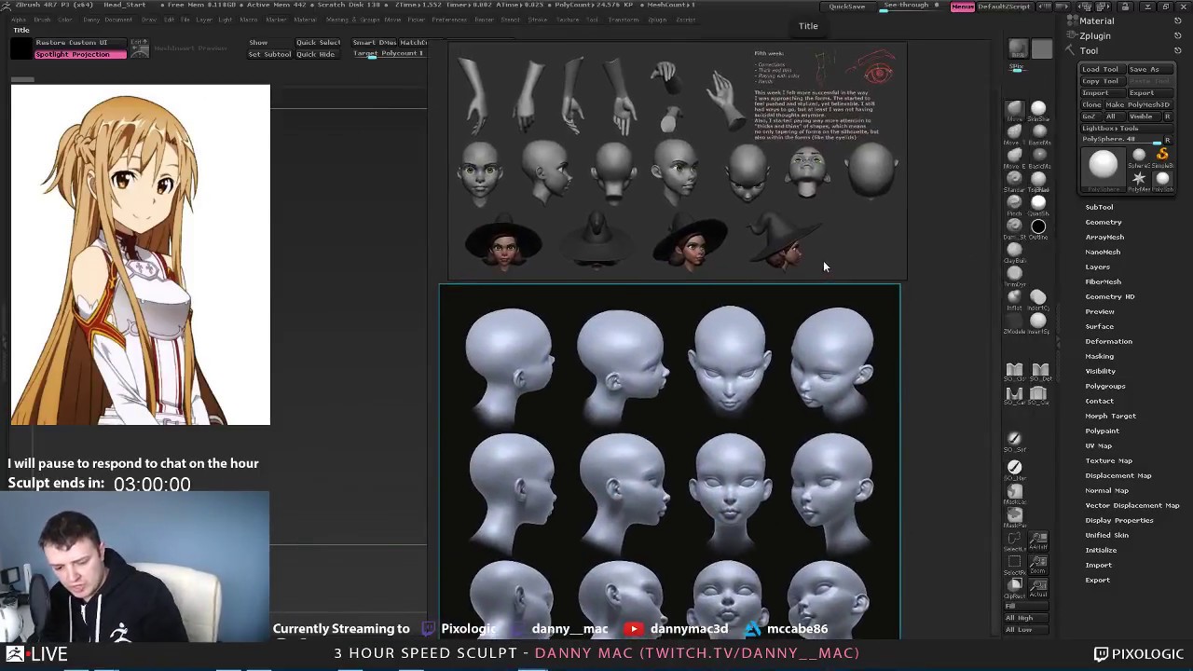Open the Preferences menu
The height and width of the screenshot is (671, 1193).
(x=449, y=20)
